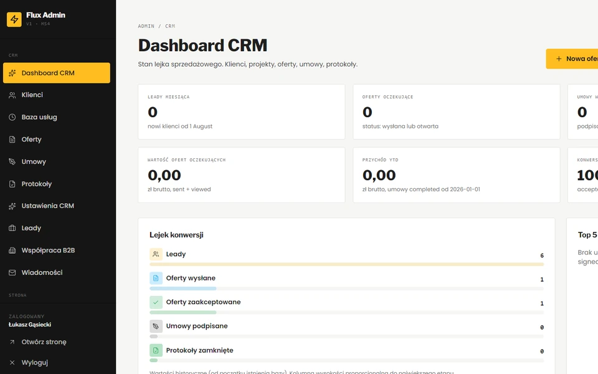
Task: Click the Wyloguj X icon
Action: tap(12, 363)
